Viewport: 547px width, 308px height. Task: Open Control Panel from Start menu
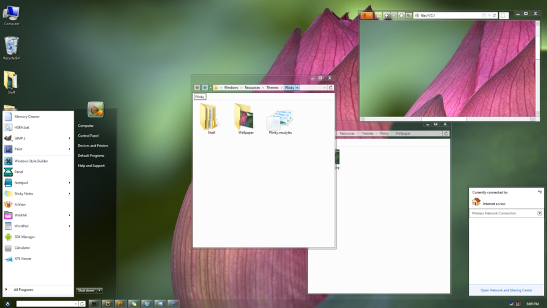pos(88,136)
